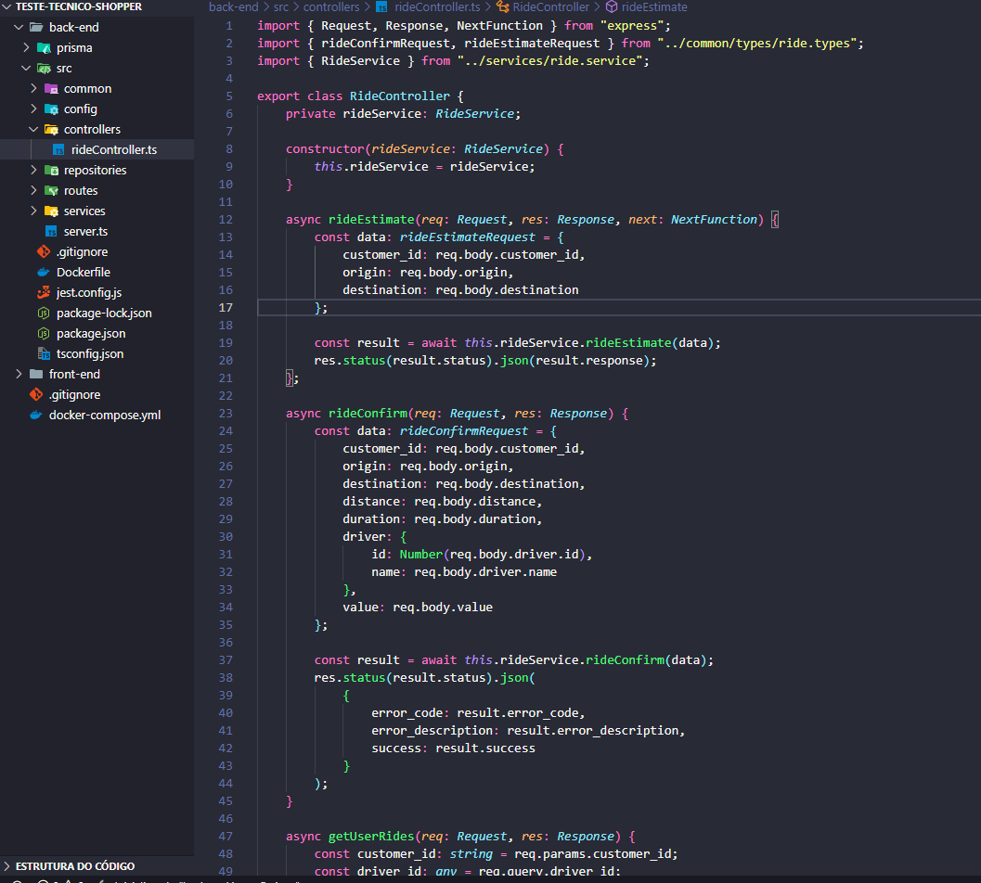
Task: Click the prisma folder icon
Action: (43, 48)
